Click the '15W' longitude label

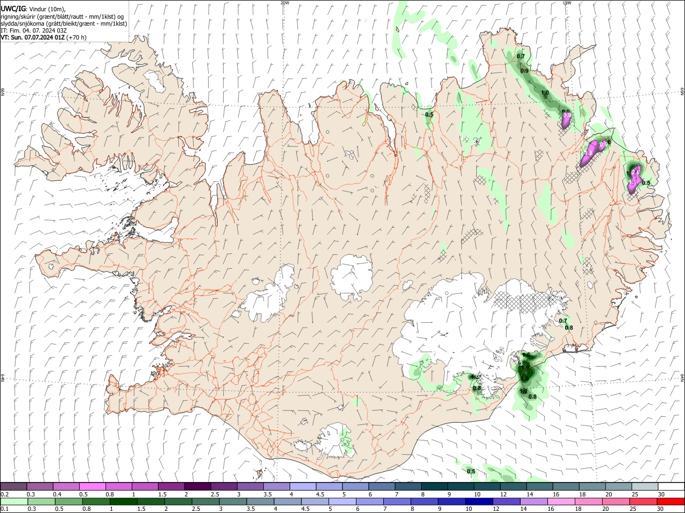[566, 3]
